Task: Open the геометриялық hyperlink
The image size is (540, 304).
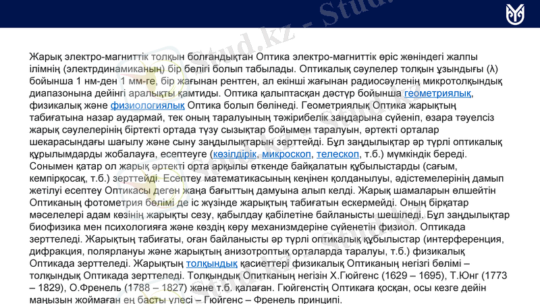Action: pos(437,93)
